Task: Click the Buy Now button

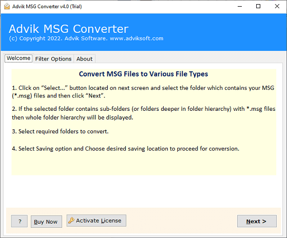Action: coord(46,222)
